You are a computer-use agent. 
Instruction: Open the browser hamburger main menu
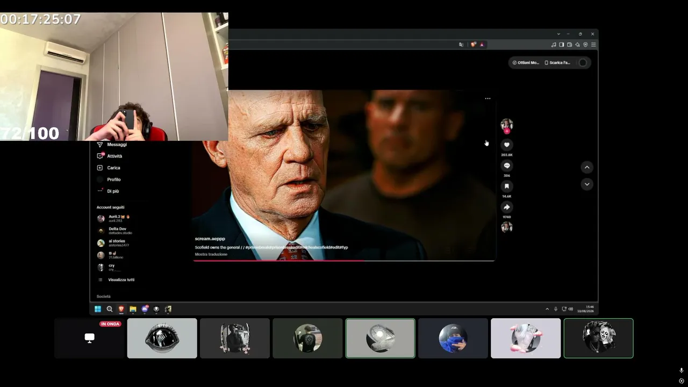pyautogui.click(x=593, y=45)
